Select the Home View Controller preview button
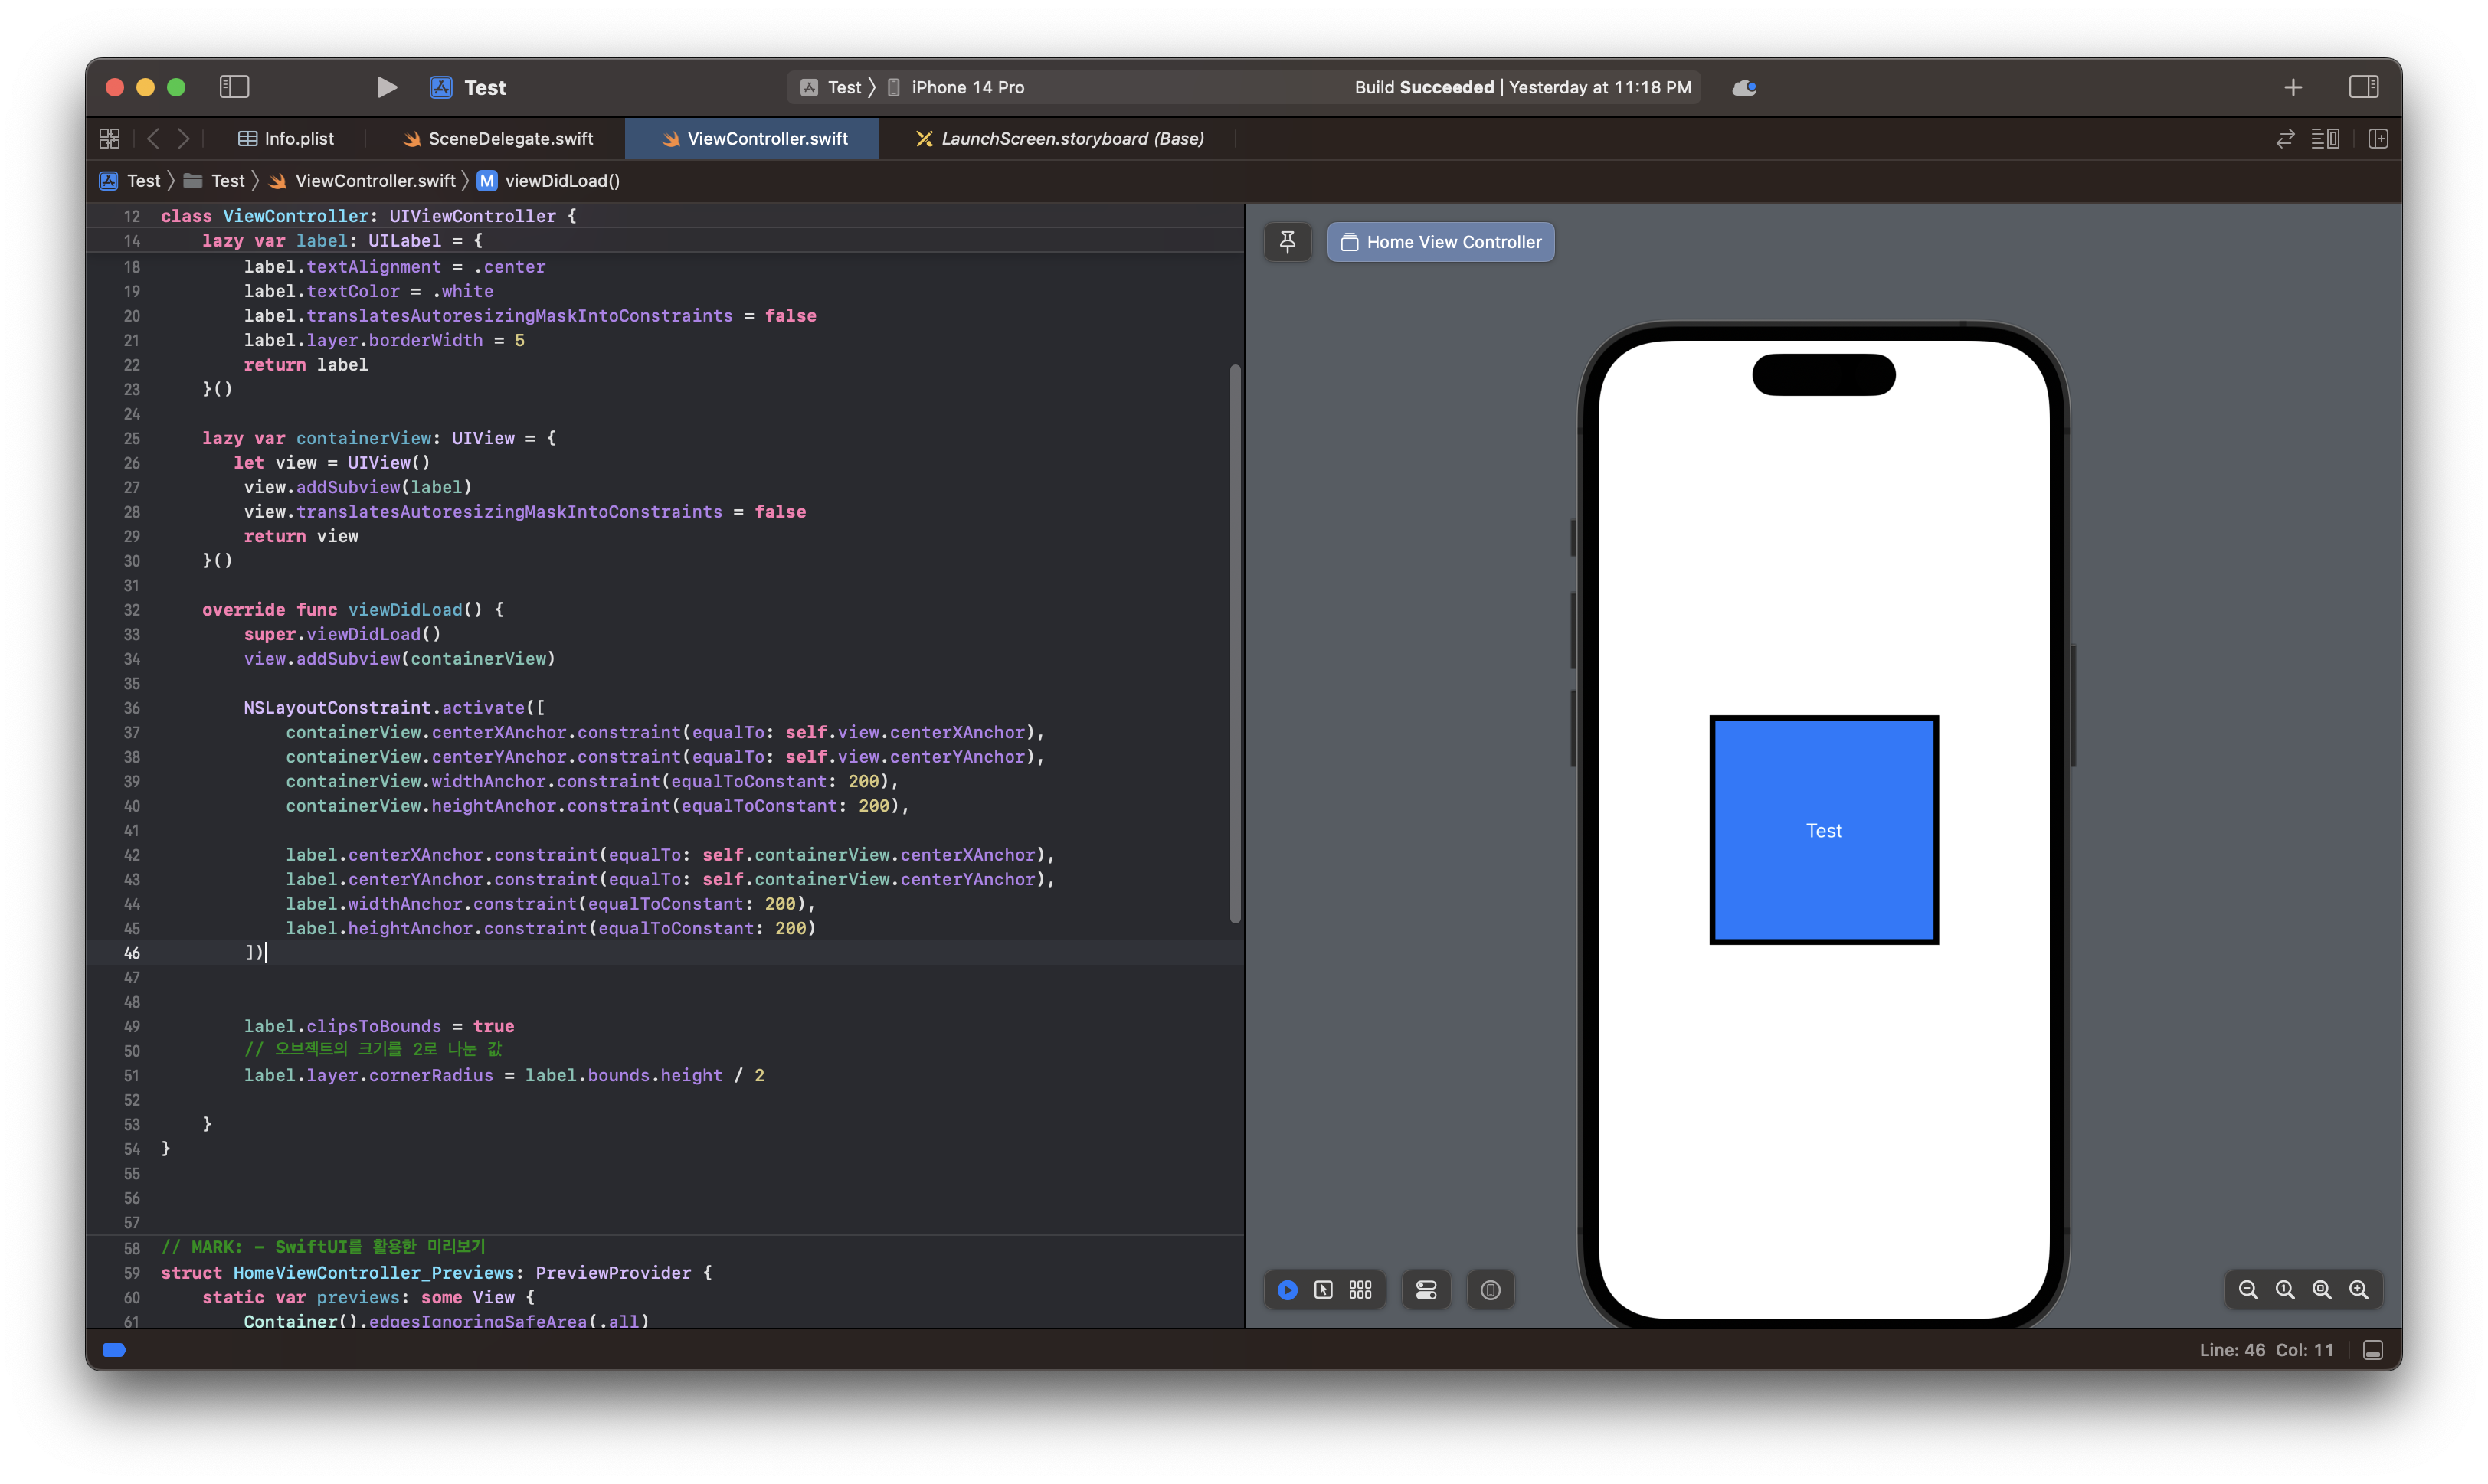The width and height of the screenshot is (2488, 1484). click(x=1441, y=242)
